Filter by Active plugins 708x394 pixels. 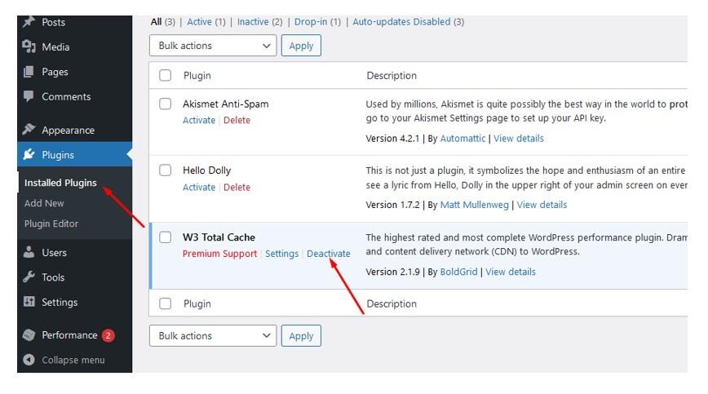coord(199,22)
